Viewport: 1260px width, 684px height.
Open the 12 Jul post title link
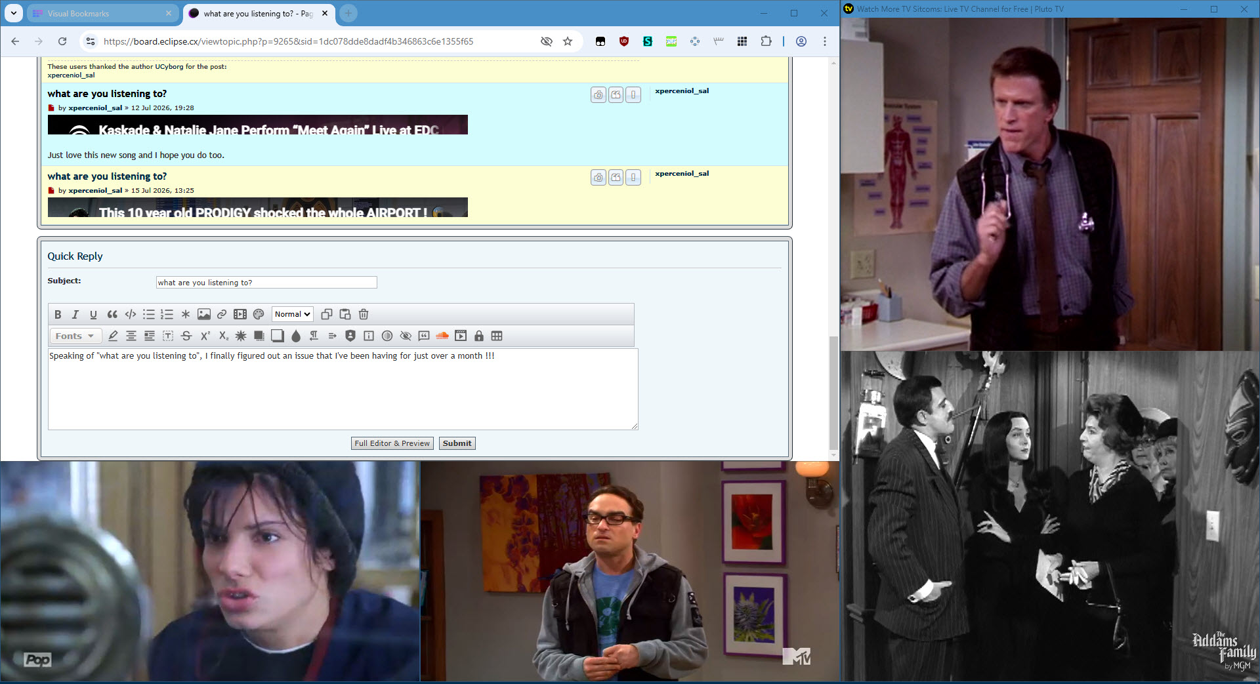point(107,94)
